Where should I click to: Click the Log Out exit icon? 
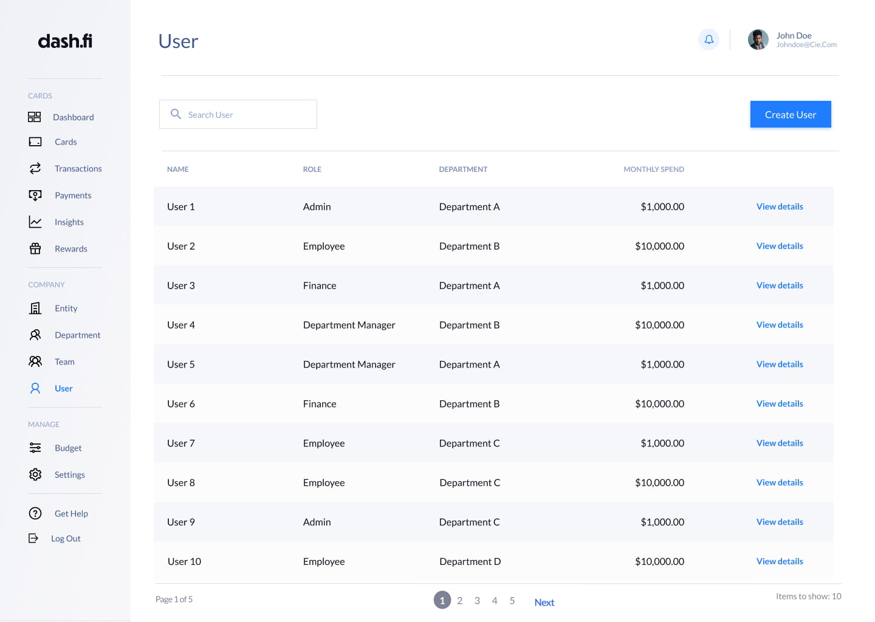point(33,538)
